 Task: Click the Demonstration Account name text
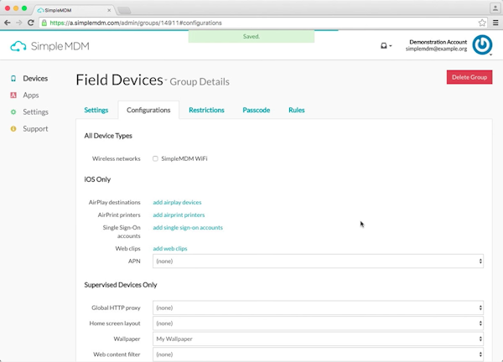438,42
